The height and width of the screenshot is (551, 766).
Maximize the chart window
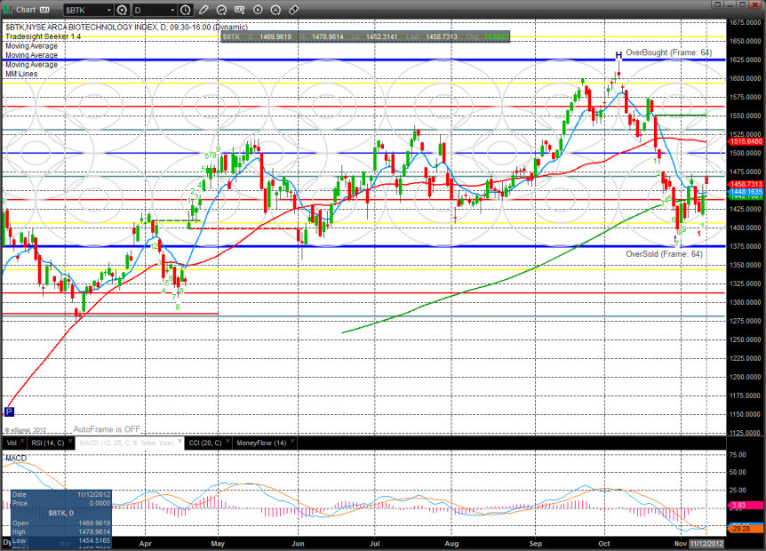[743, 4]
